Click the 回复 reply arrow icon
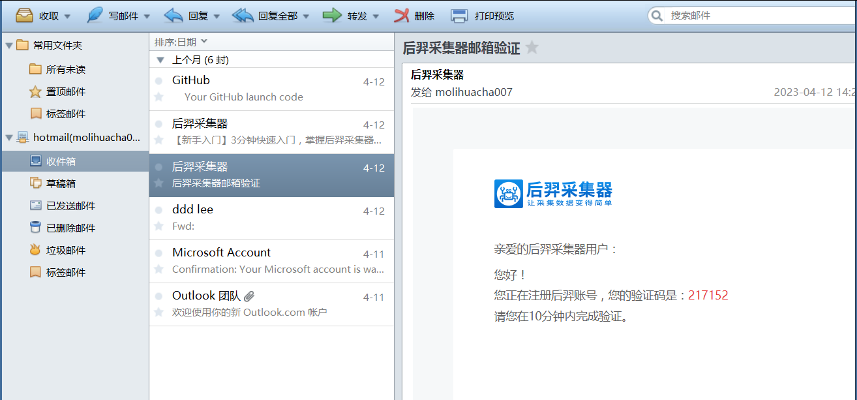Viewport: 857px width, 400px height. [x=173, y=15]
